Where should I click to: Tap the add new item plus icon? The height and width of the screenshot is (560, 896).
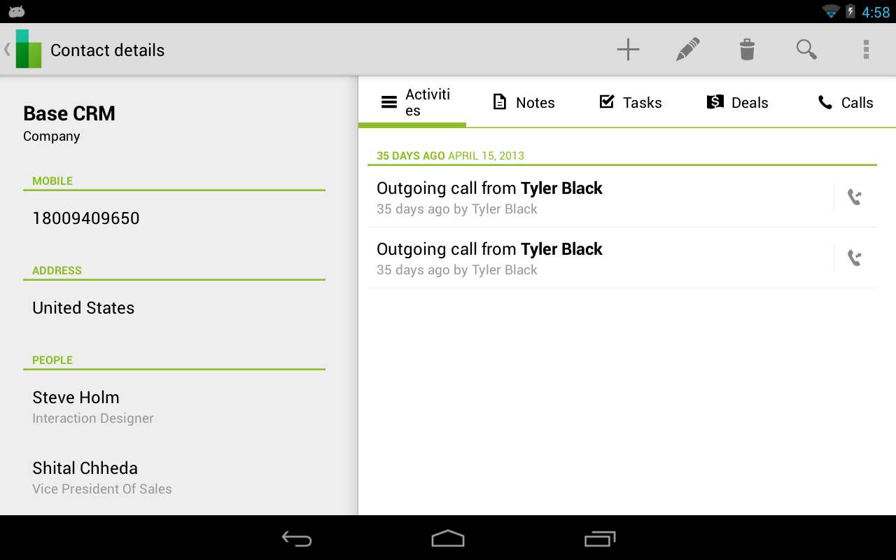tap(628, 49)
